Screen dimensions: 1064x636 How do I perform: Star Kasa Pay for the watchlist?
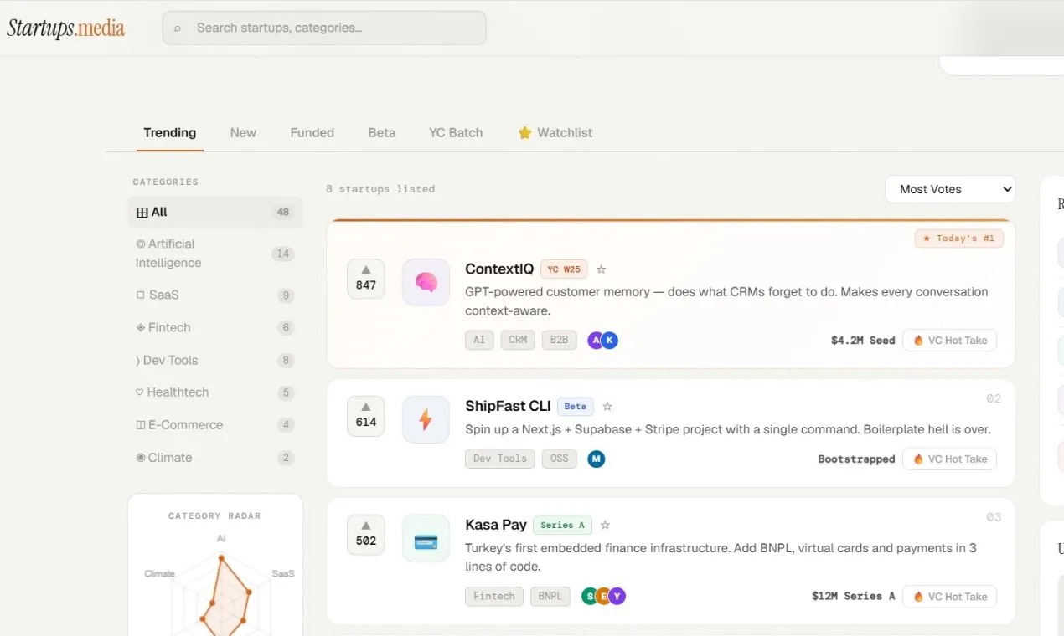pos(605,526)
